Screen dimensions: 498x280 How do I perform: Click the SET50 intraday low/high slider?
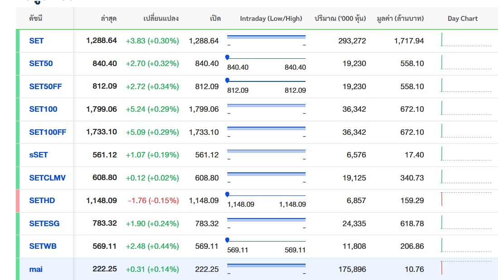266,58
